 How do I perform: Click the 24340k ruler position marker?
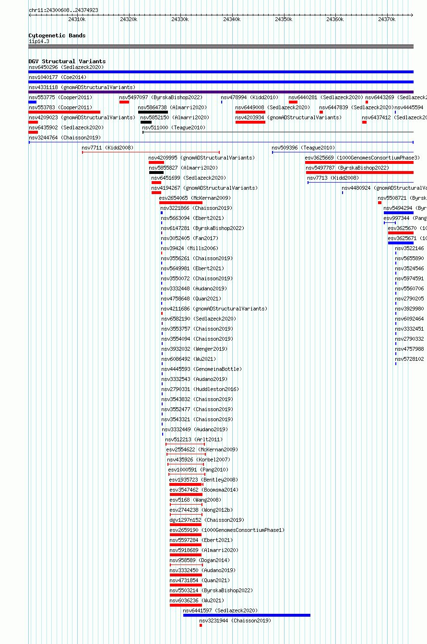[x=232, y=19]
